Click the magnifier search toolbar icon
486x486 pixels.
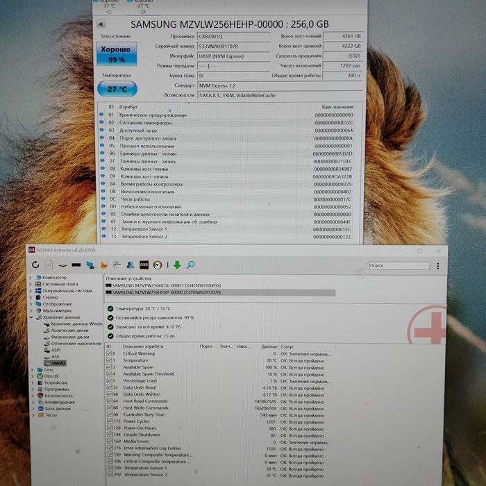click(x=191, y=265)
